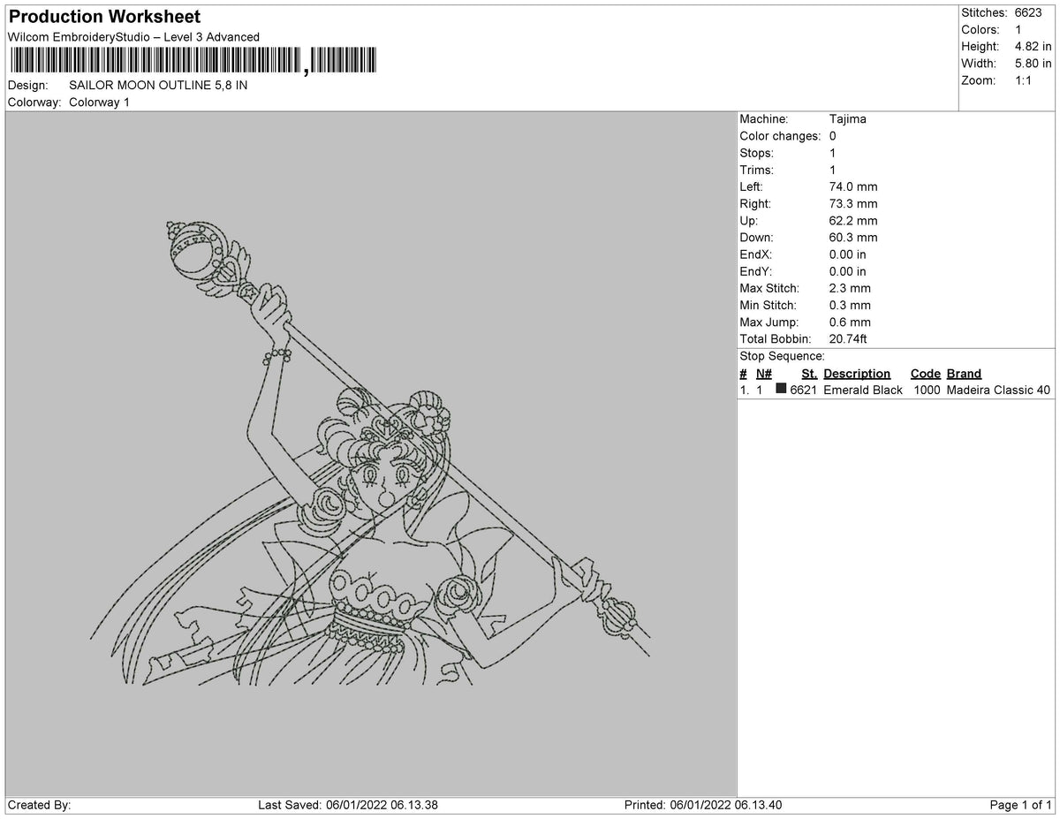Click the stitch count 6621 in sequence row
The image size is (1060, 819).
tap(803, 391)
